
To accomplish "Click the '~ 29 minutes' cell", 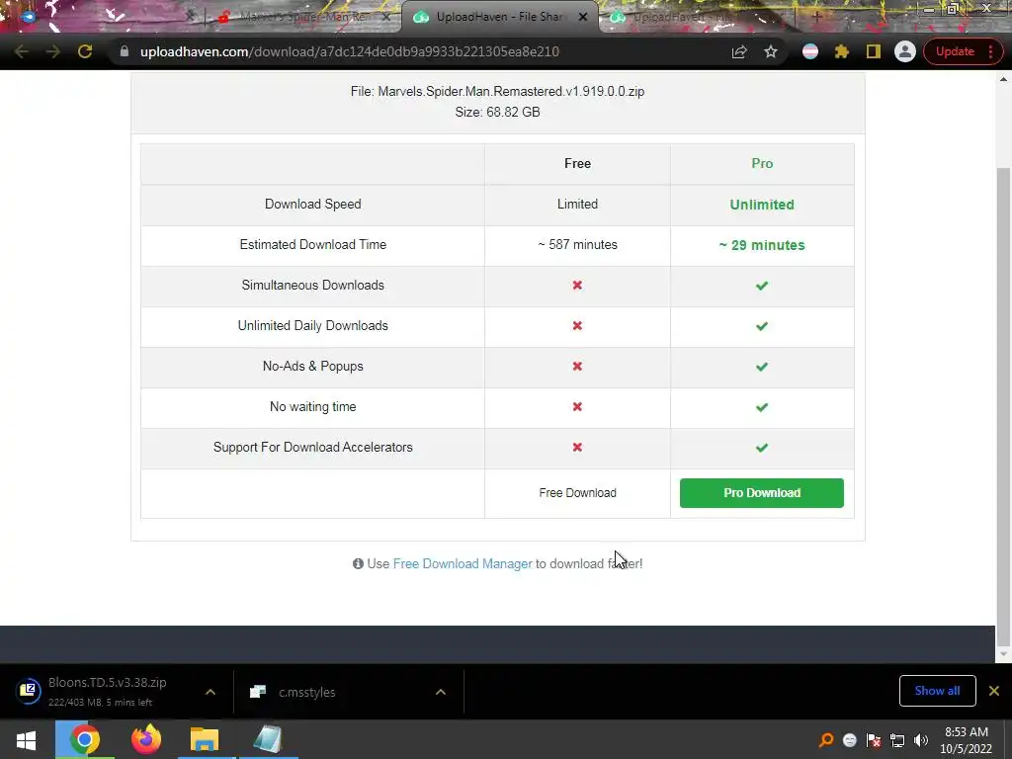I will [x=762, y=245].
